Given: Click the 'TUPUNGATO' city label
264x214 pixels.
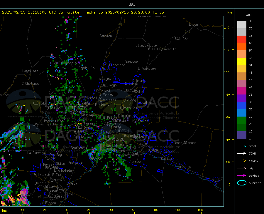Looking at the screenshot, I should tap(53, 167).
